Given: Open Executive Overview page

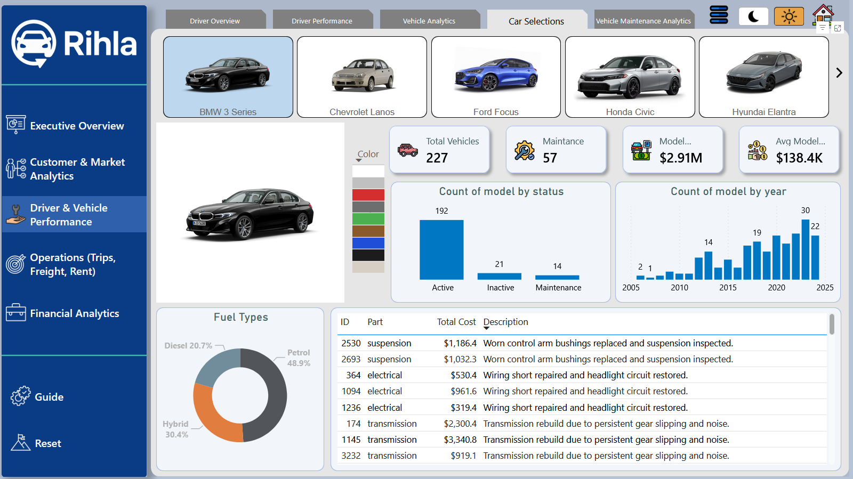Looking at the screenshot, I should [x=74, y=126].
